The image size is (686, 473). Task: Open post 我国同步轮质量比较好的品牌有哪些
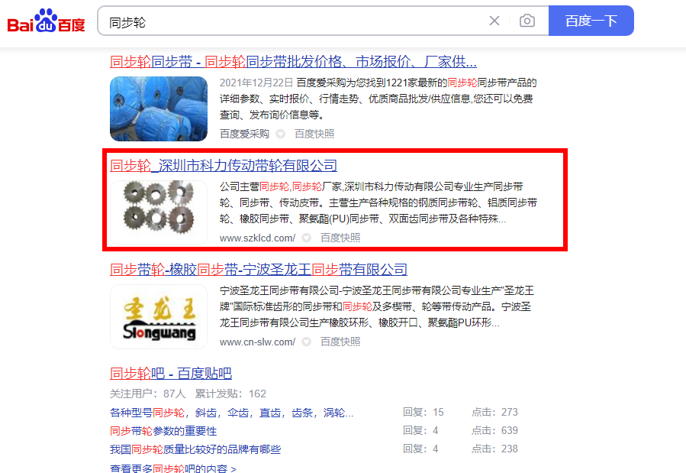point(195,449)
